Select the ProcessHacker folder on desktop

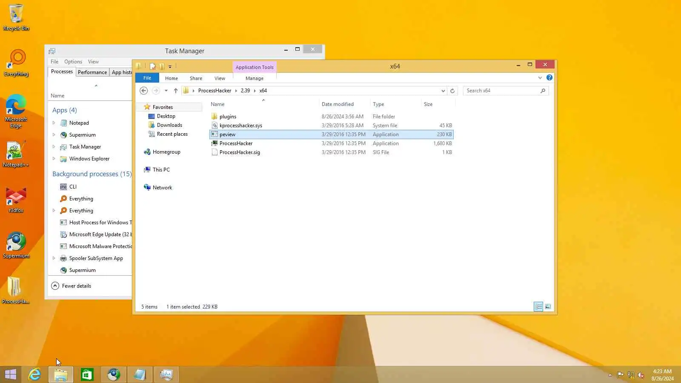[x=16, y=291]
